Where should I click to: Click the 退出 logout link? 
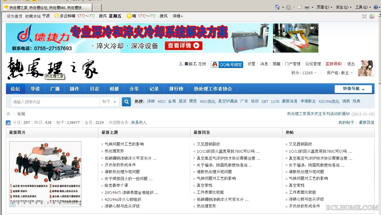[351, 64]
